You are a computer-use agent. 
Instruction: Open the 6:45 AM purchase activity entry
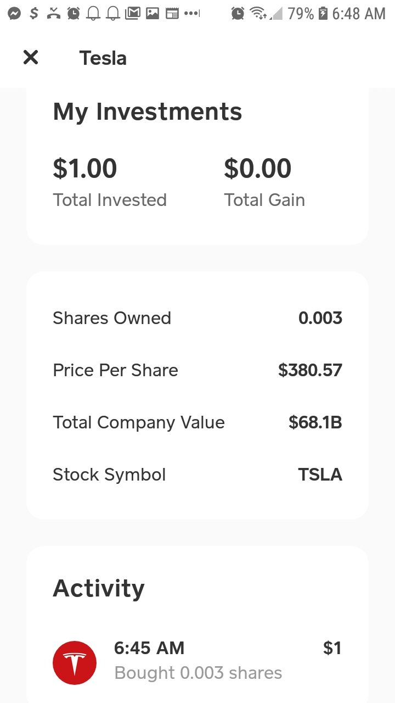(198, 660)
